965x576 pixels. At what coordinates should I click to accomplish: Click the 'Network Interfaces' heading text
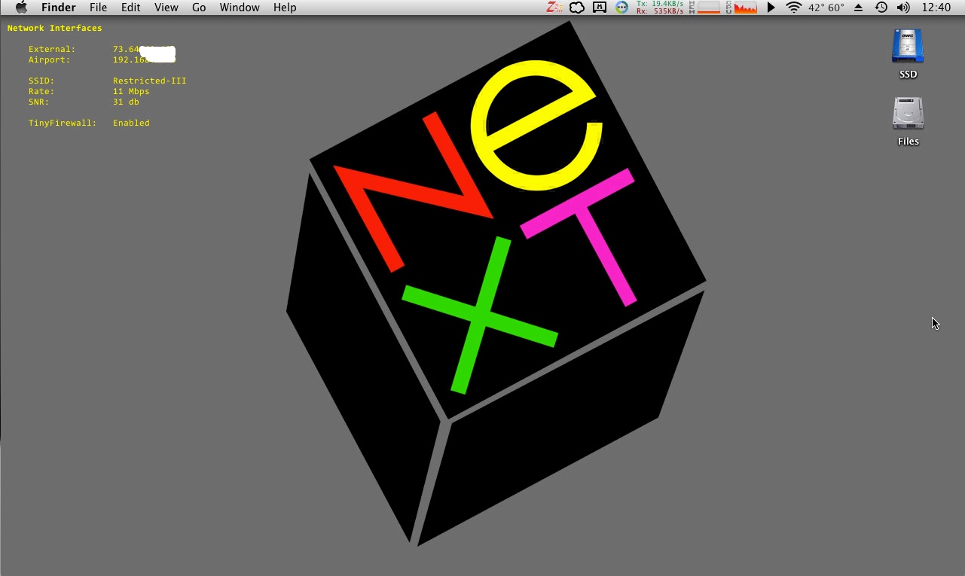pyautogui.click(x=54, y=28)
